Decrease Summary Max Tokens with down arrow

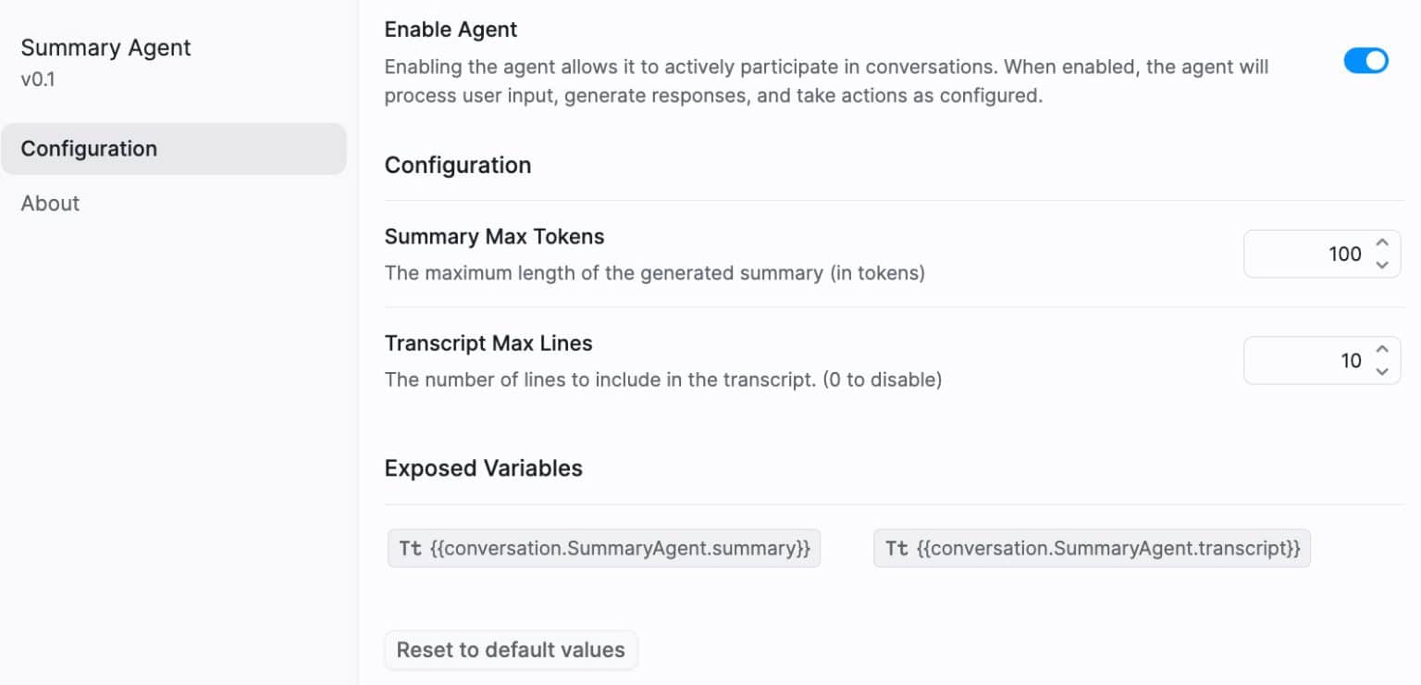[1382, 265]
